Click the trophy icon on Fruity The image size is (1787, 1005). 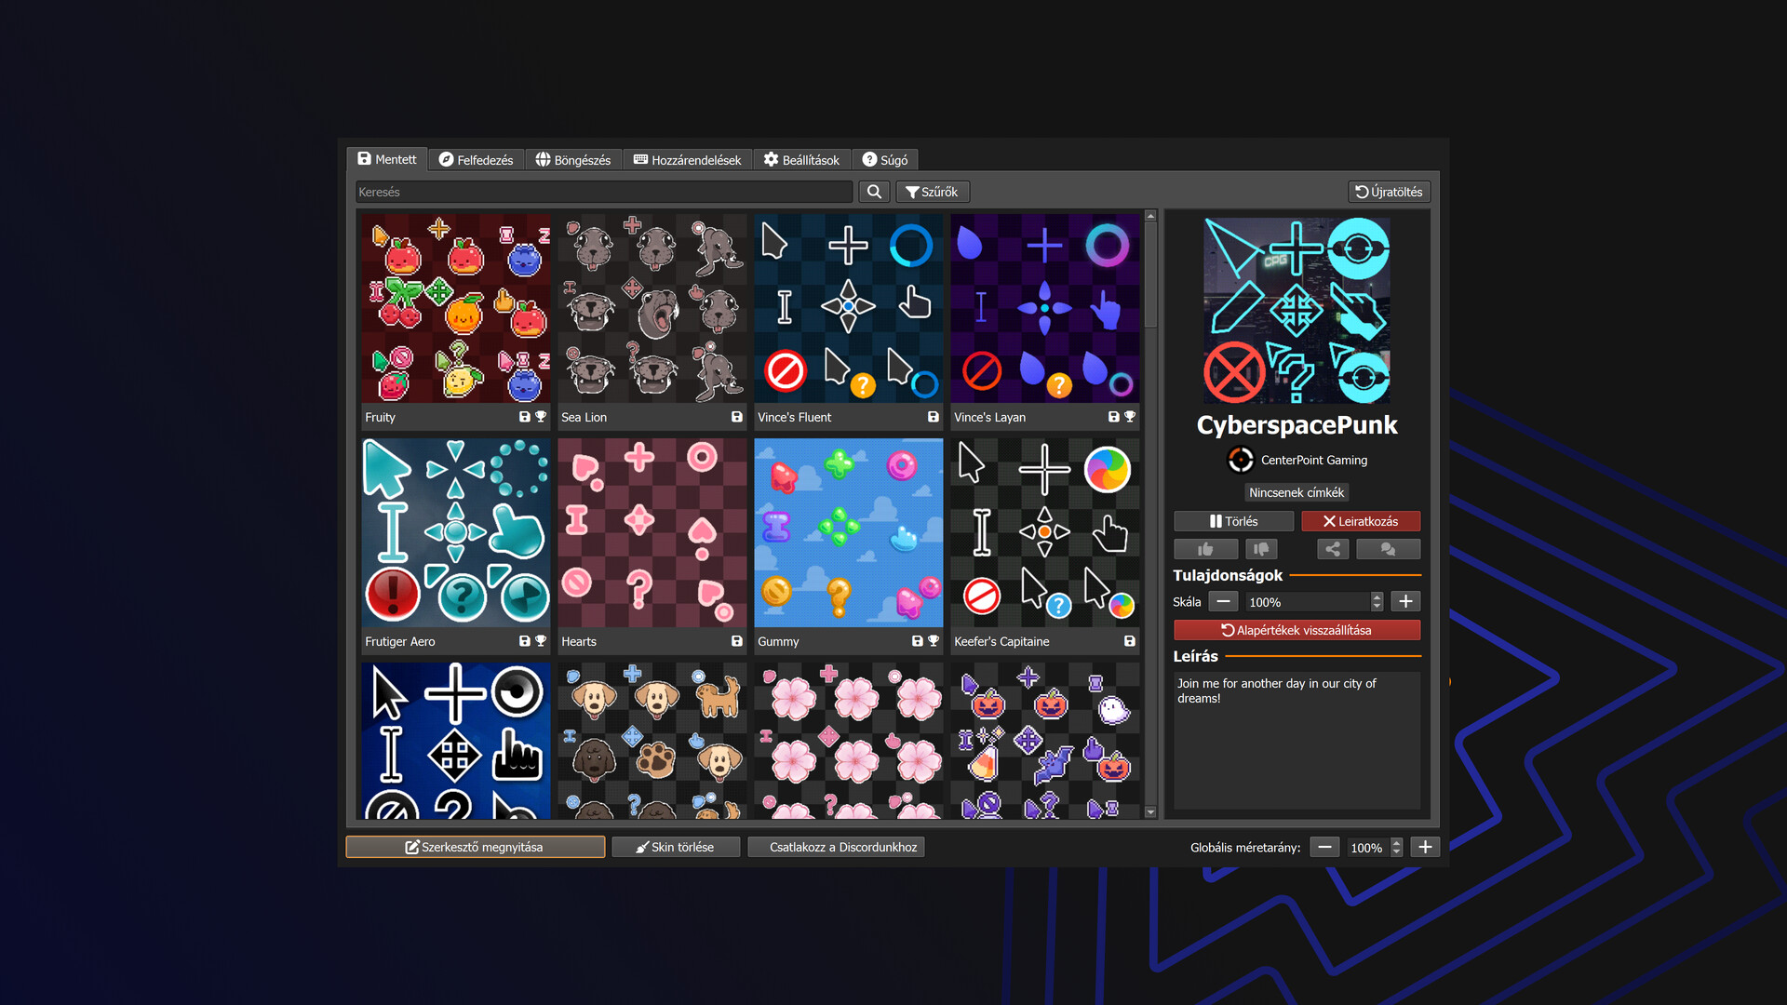(541, 417)
